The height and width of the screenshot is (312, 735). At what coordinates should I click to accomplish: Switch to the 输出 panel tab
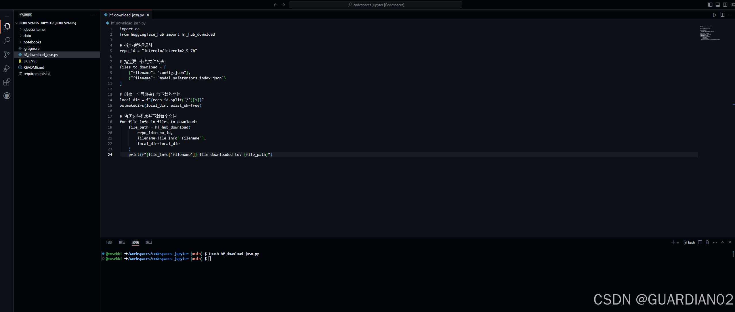point(122,242)
